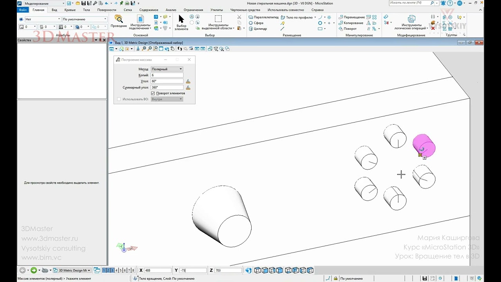Toggle view 8 button in bottom bar
This screenshot has height=282, width=501.
(133, 270)
